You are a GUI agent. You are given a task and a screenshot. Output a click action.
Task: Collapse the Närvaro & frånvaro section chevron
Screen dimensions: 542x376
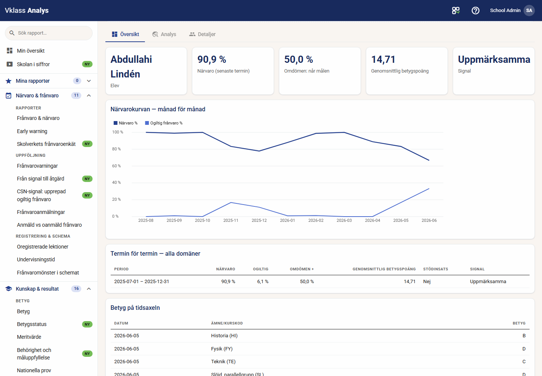coord(89,96)
